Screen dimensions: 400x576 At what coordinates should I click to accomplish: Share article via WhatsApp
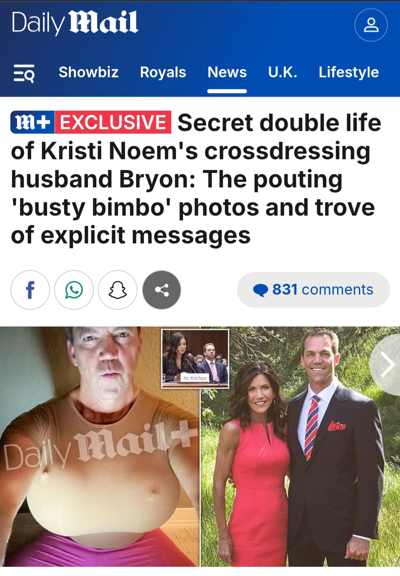(74, 290)
